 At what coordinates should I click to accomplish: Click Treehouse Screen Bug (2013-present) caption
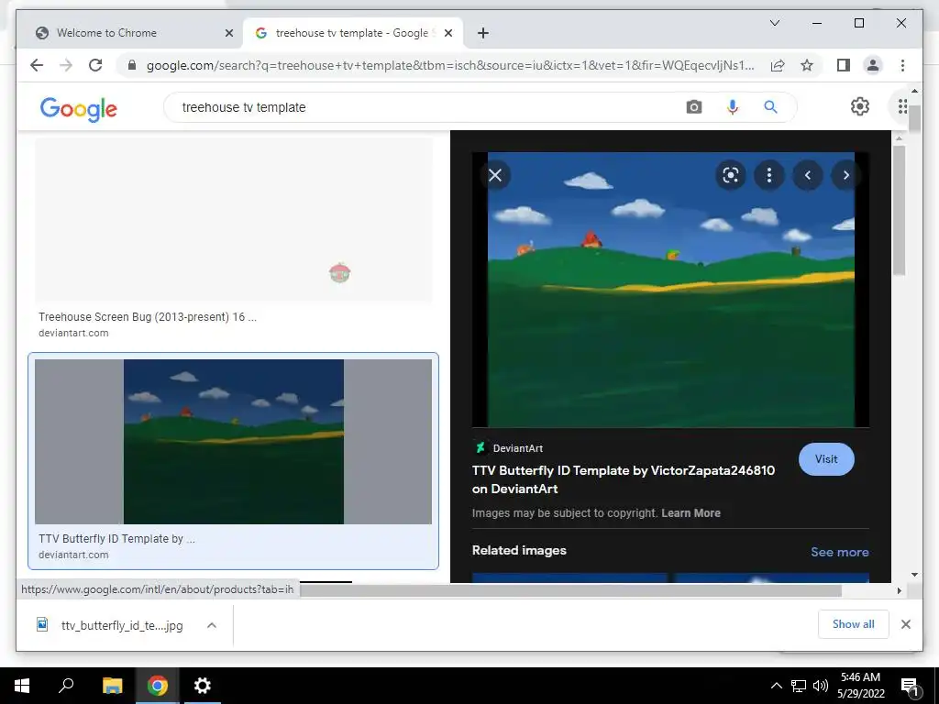pos(148,316)
